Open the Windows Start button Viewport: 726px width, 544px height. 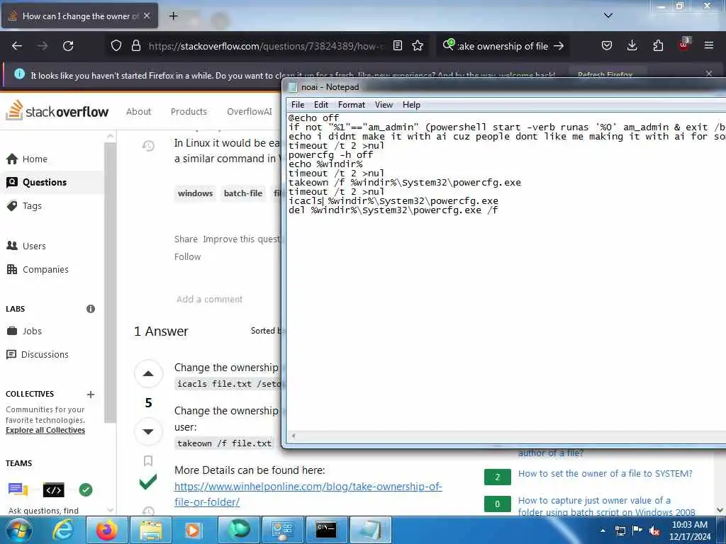(18, 530)
